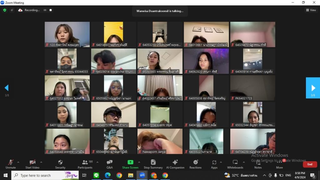The width and height of the screenshot is (320, 180).
Task: Open the Reactions menu
Action: tap(196, 164)
